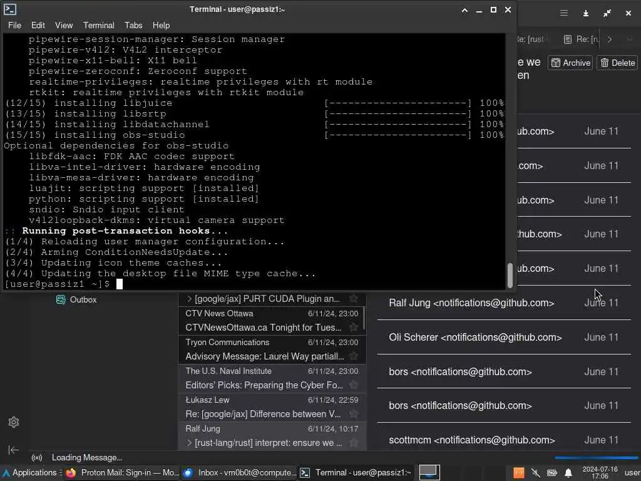641x481 pixels.
Task: Open The U.S. Naval Institute message
Action: [272, 378]
